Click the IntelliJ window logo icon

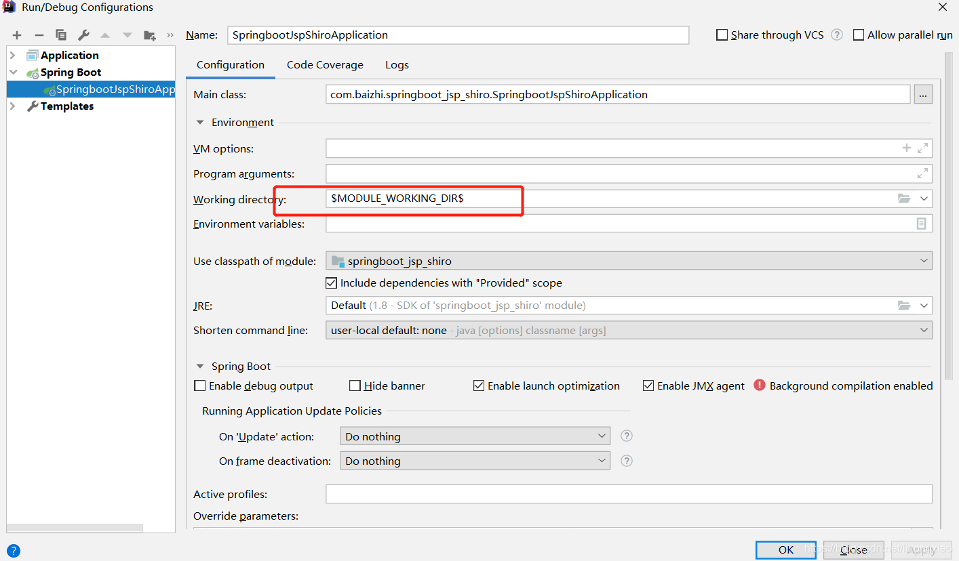click(9, 7)
